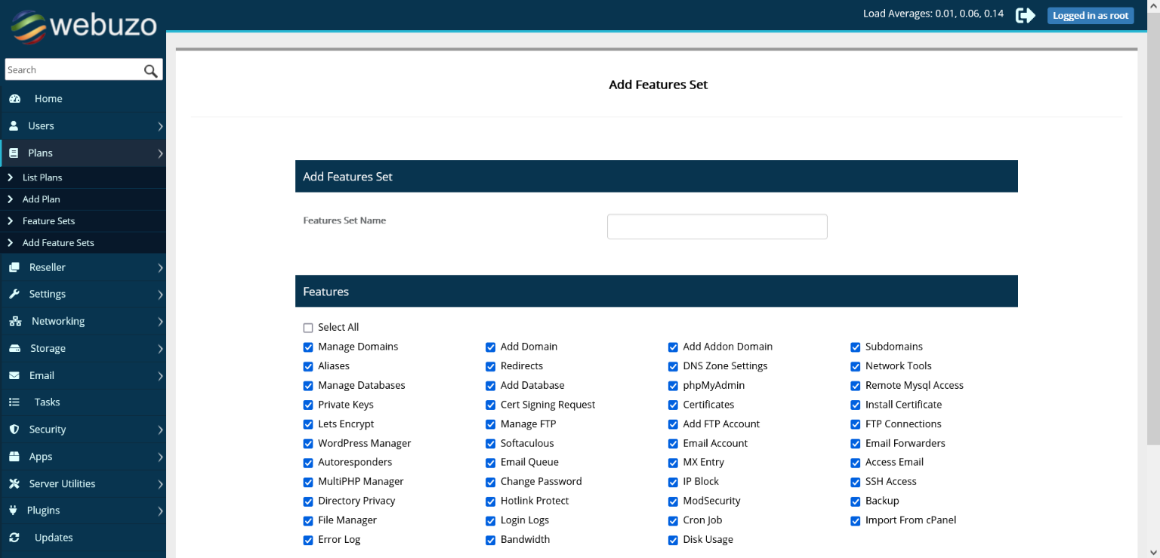
Task: Open the Tasks page link
Action: pyautogui.click(x=47, y=402)
